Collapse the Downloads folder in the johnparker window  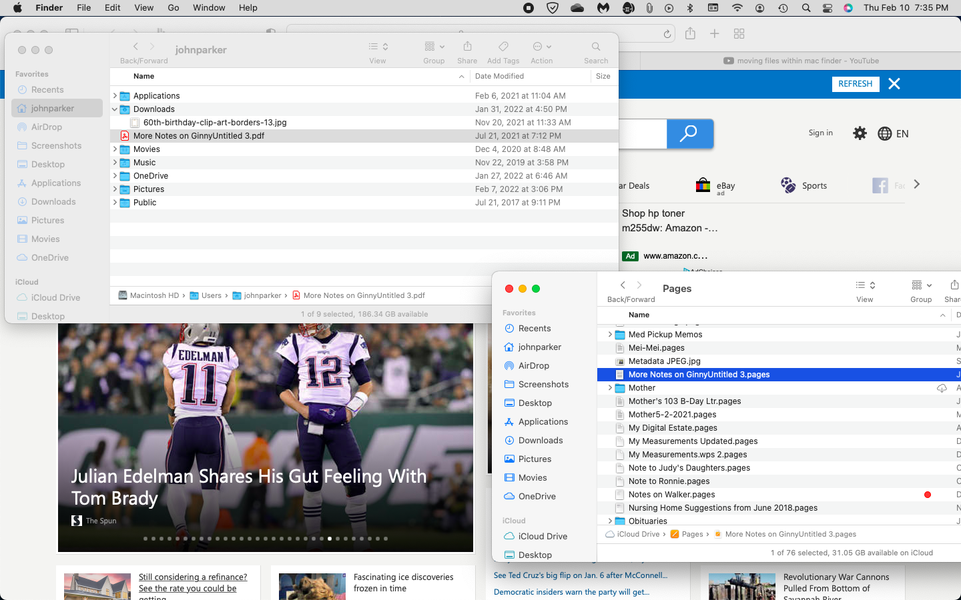[x=115, y=109]
